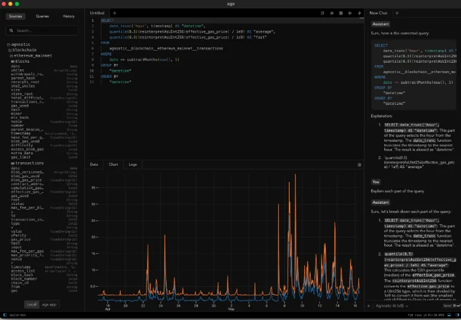Image resolution: width=461 pixels, height=320 pixels.
Task: Click the copy icon in editor toolbar
Action: tap(322, 13)
